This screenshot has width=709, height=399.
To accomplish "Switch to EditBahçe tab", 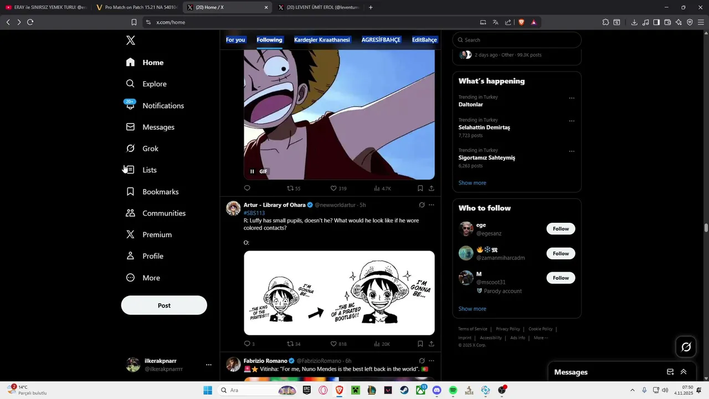I will pyautogui.click(x=424, y=40).
